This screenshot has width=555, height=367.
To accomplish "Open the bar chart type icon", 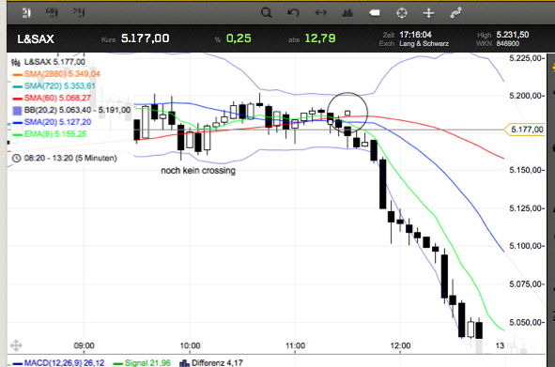I will [x=347, y=13].
